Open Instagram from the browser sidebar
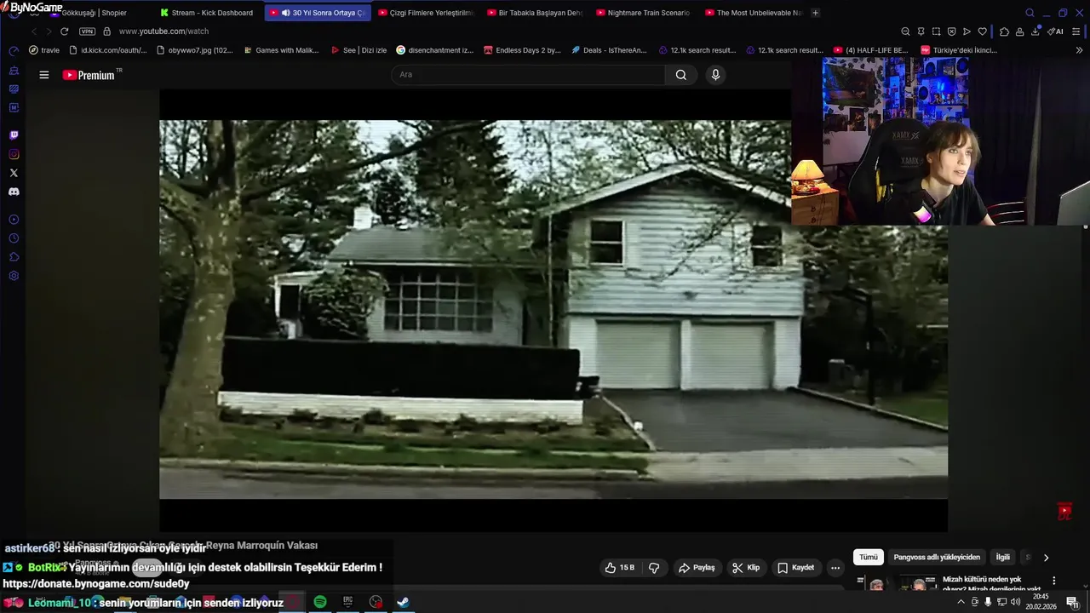The width and height of the screenshot is (1090, 613). (14, 154)
